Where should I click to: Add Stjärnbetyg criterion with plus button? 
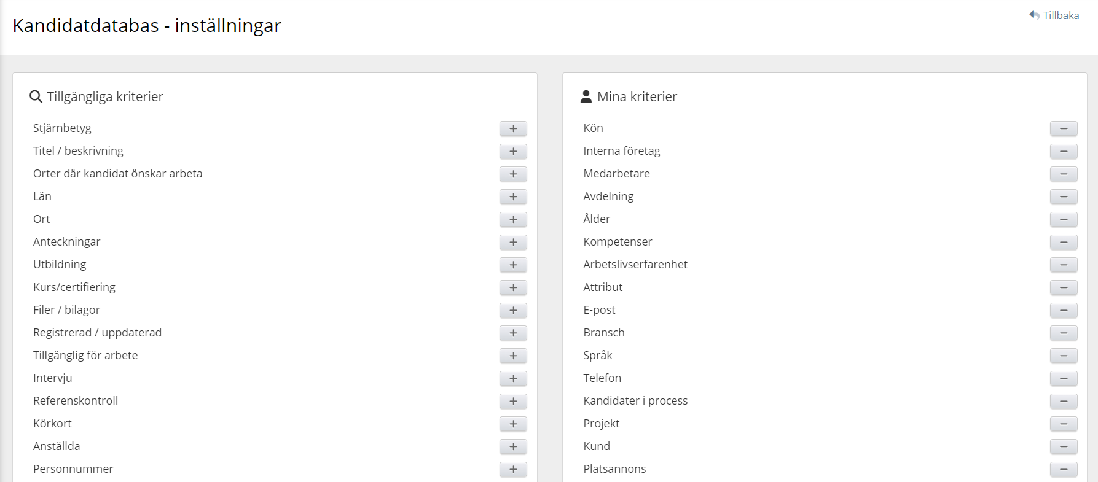click(513, 128)
